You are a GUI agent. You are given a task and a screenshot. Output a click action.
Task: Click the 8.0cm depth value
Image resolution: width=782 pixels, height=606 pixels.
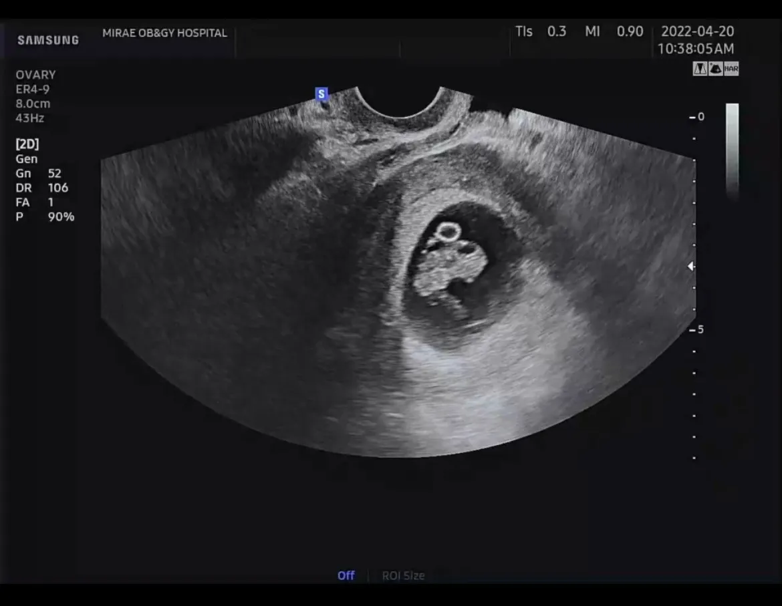pyautogui.click(x=33, y=104)
